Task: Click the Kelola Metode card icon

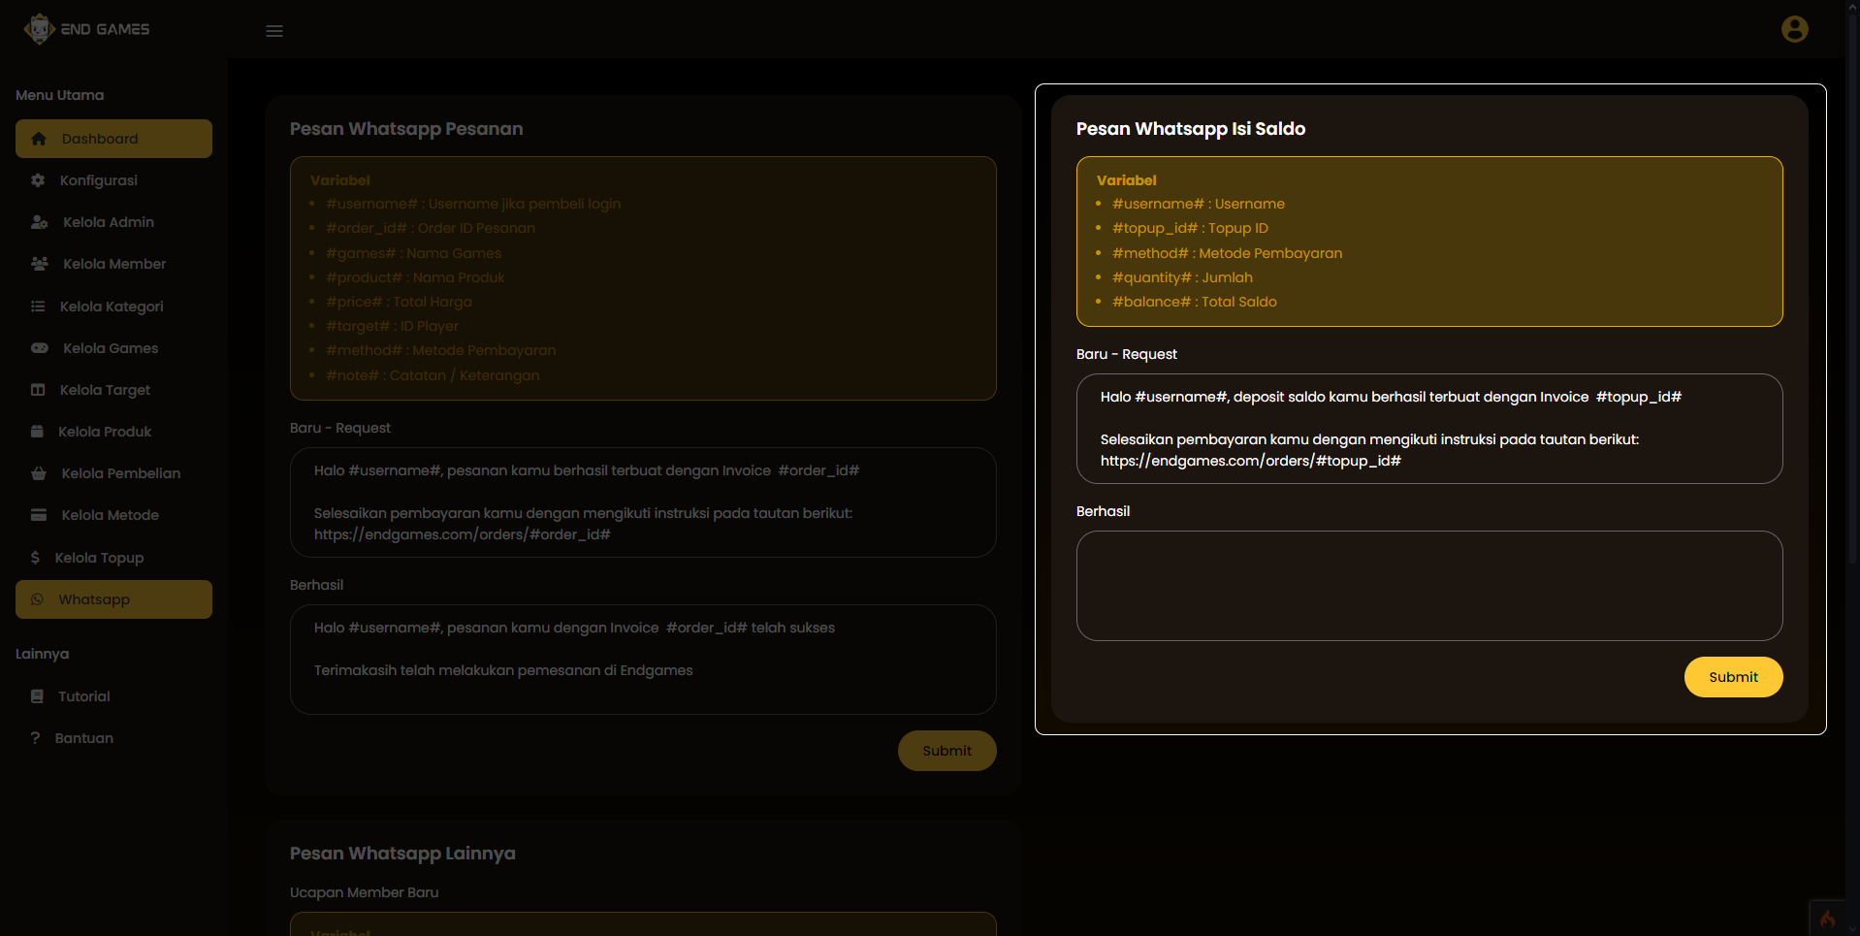Action: click(x=39, y=515)
